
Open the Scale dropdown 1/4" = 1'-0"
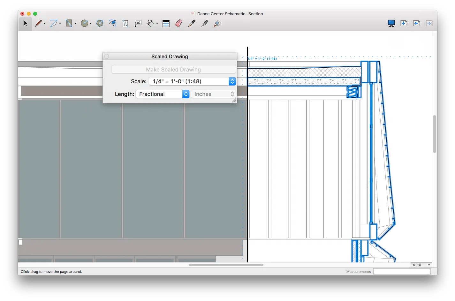(x=192, y=81)
